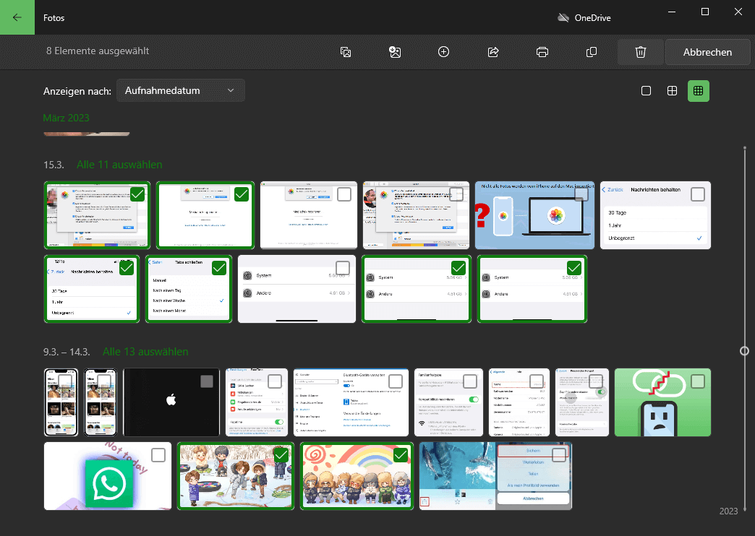Share the selected photos
The height and width of the screenshot is (536, 755).
[x=494, y=52]
